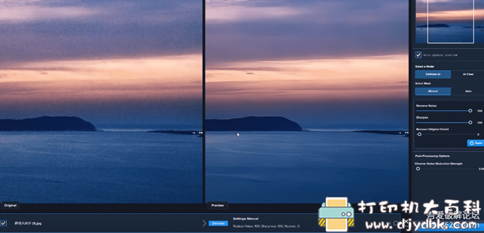484x233 pixels.
Task: Click the Original view label
Action: (10, 205)
